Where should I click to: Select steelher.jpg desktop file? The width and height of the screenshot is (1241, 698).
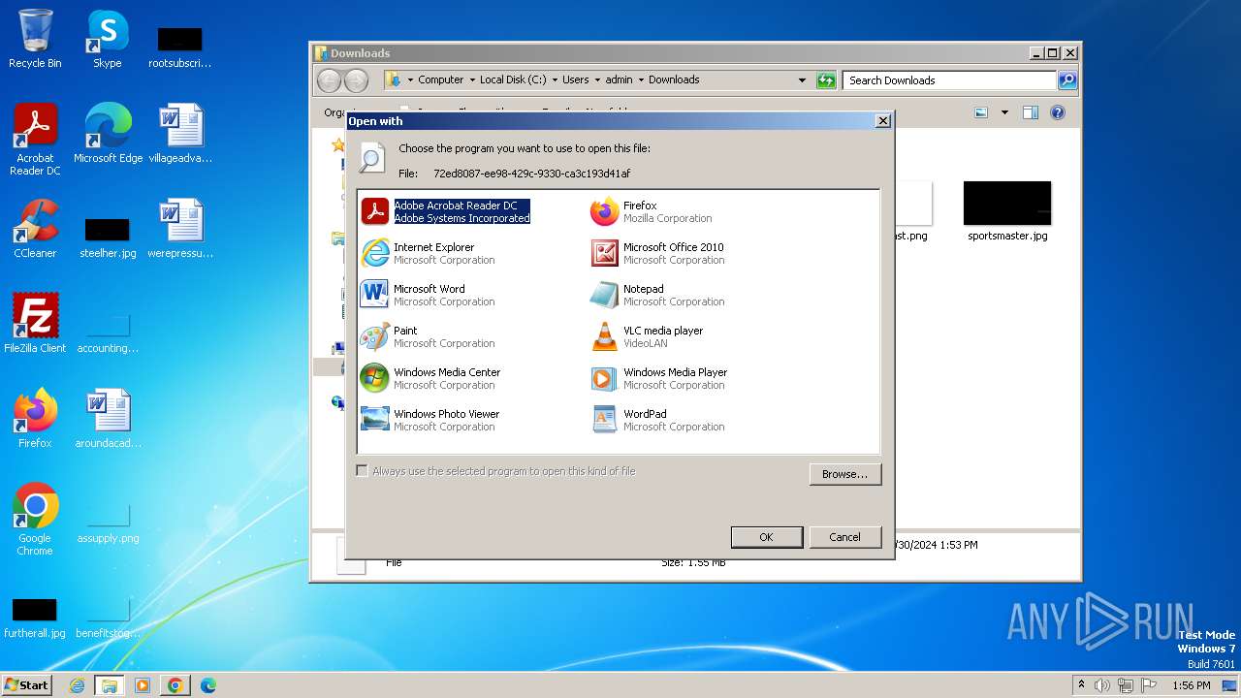point(108,237)
